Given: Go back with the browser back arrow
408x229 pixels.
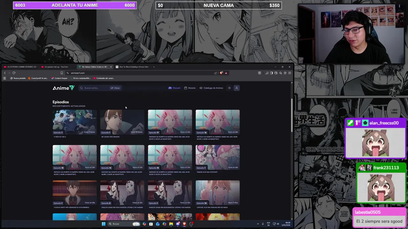Looking at the screenshot, I should tap(5, 73).
